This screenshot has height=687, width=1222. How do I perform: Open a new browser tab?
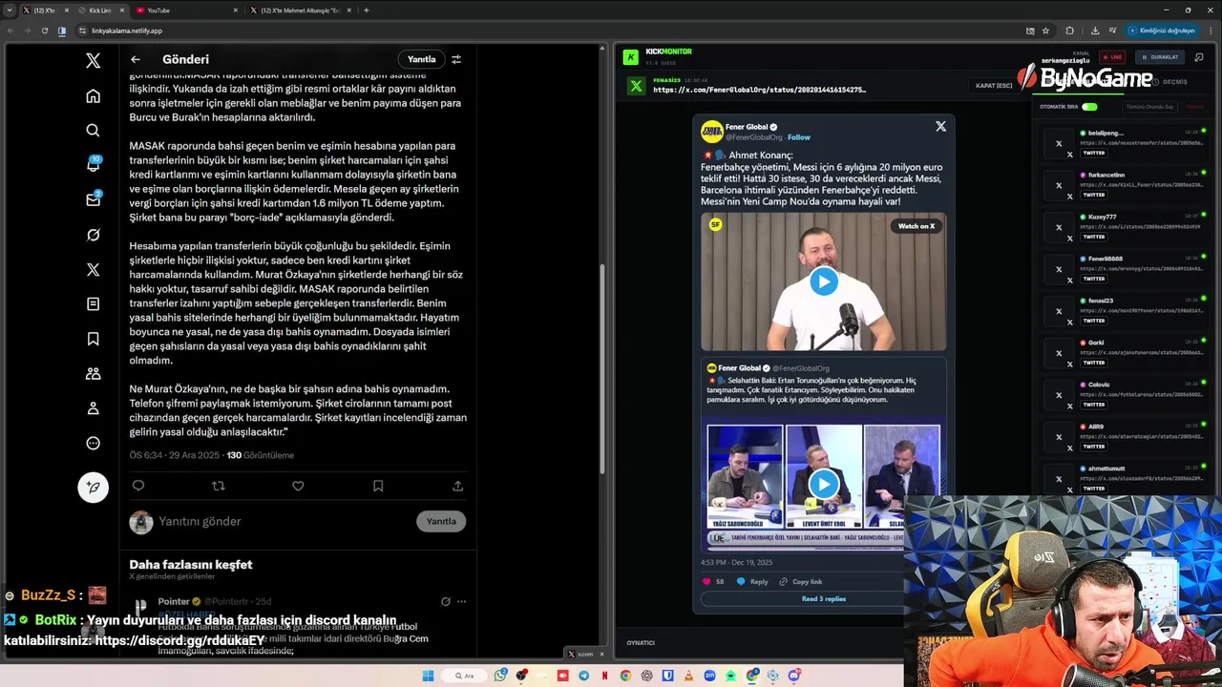(x=367, y=10)
